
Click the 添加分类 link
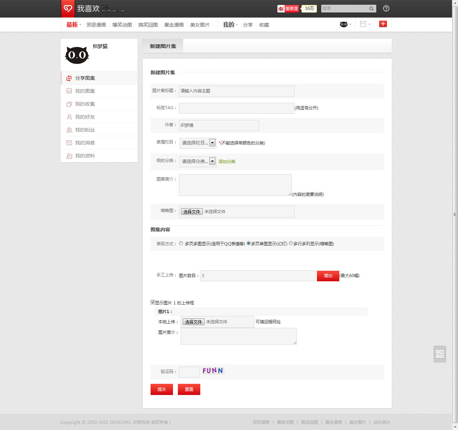pyautogui.click(x=227, y=162)
